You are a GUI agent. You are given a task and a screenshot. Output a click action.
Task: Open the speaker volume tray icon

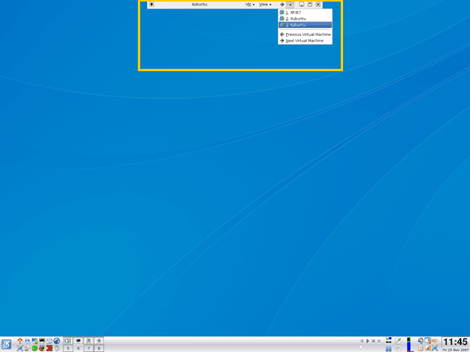click(x=421, y=340)
